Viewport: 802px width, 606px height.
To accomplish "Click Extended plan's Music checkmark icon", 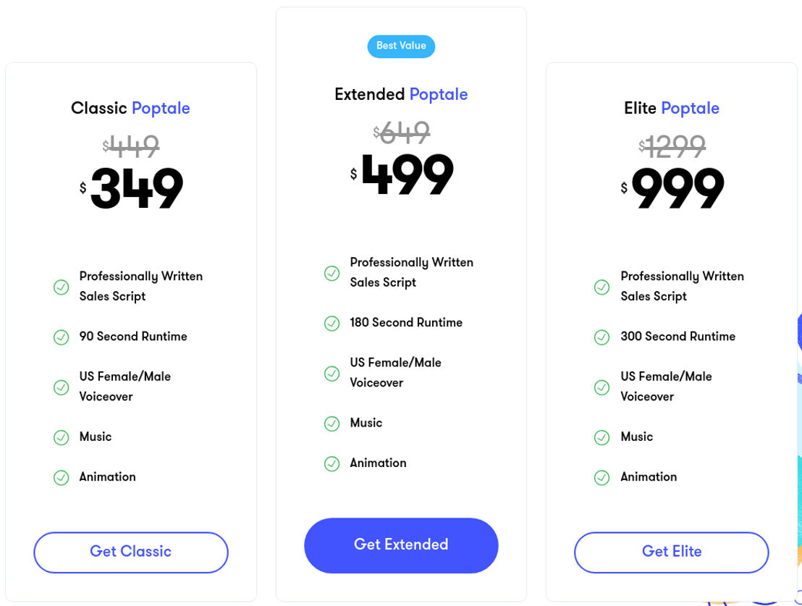I will 332,424.
